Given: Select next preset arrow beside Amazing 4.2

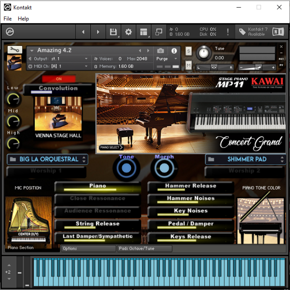Looking at the screenshot, I should point(148,50).
